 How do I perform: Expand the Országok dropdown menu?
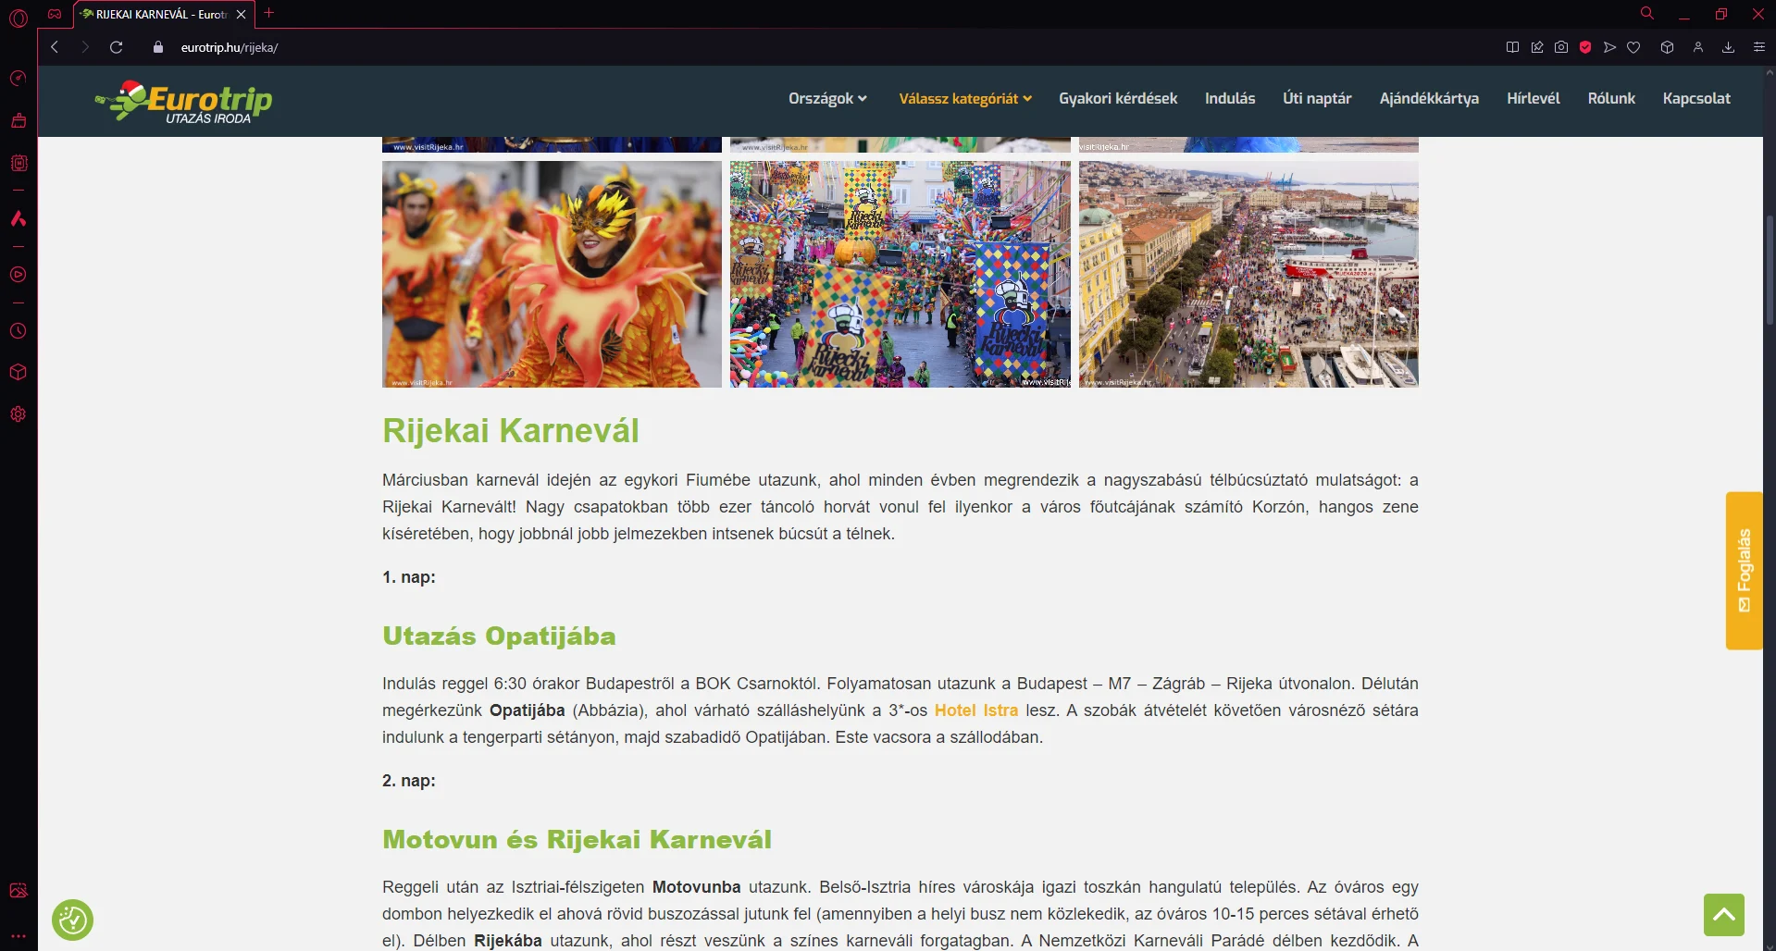click(826, 99)
